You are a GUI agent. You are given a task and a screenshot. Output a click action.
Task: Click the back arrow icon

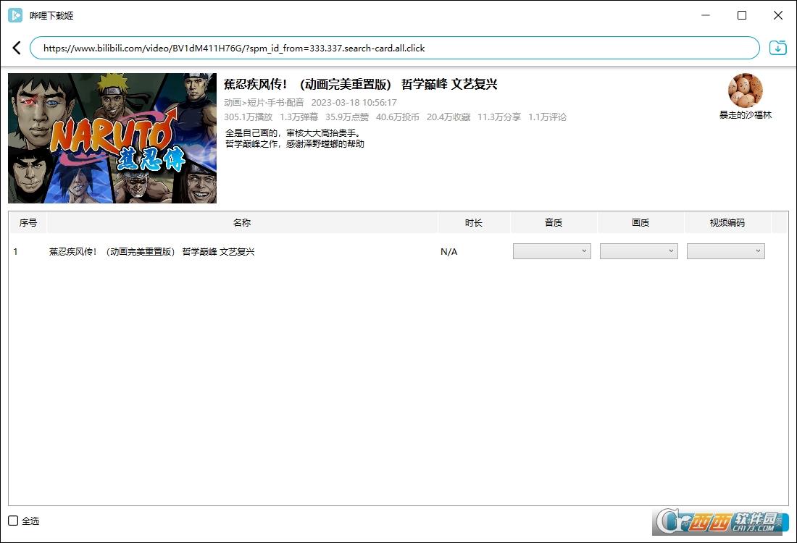tap(17, 48)
